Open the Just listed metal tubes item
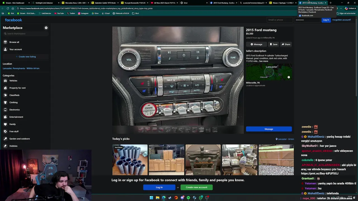This screenshot has width=358, height=201. (130, 160)
